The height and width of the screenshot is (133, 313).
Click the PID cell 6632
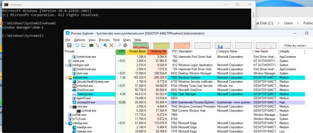[174, 73]
